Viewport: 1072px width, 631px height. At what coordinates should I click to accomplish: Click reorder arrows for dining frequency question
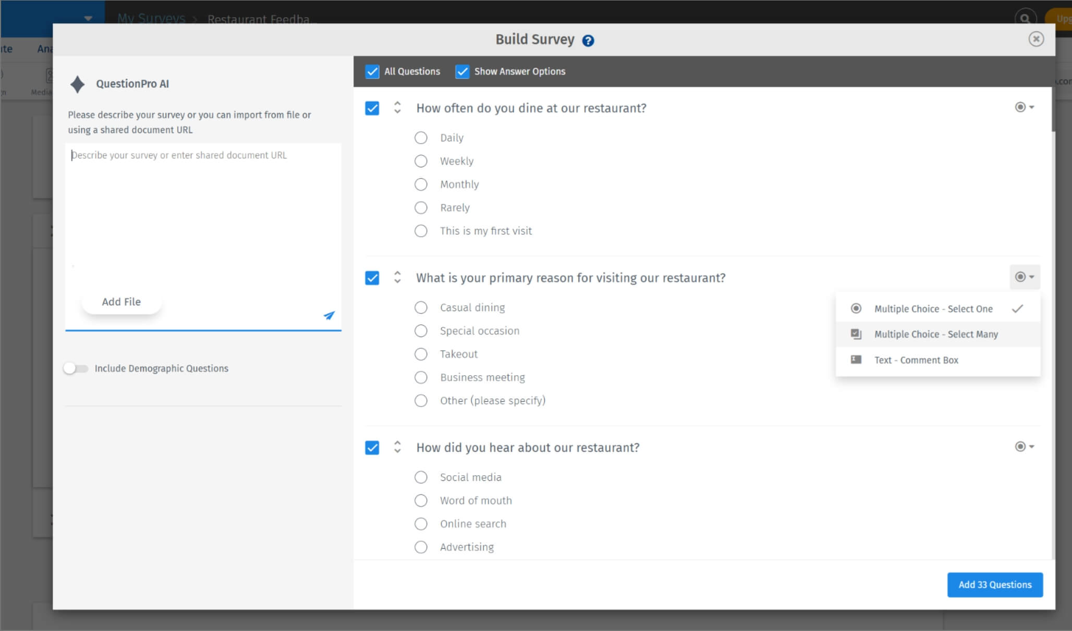coord(397,108)
